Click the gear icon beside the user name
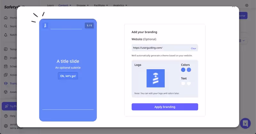 pos(6,126)
